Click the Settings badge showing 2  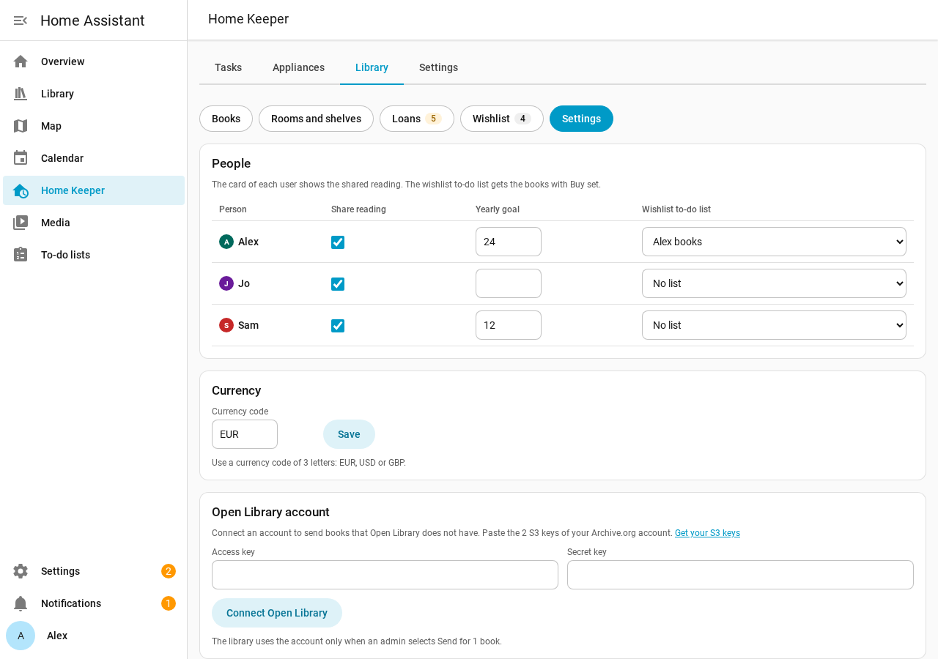point(169,571)
